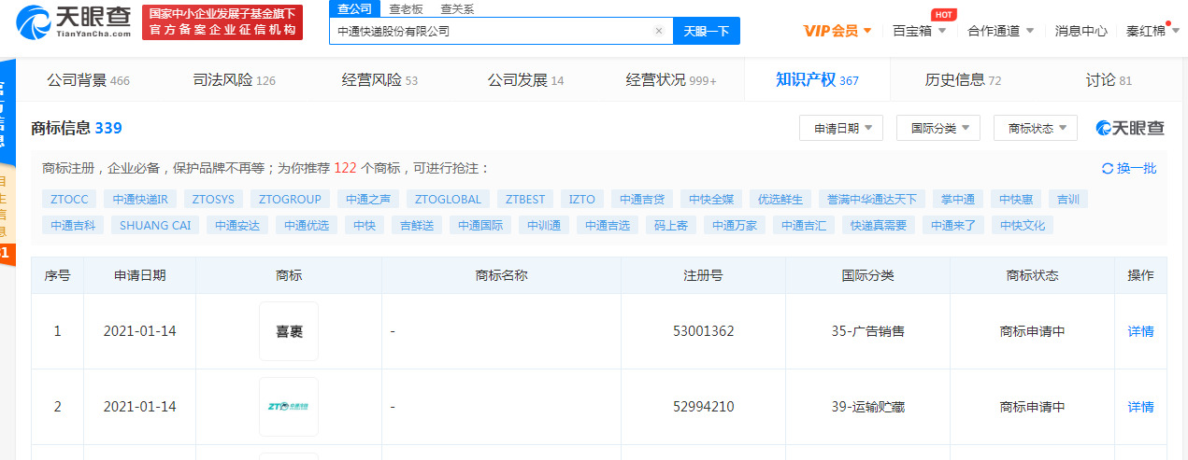Select the 中通吉科 trademark tag
The width and height of the screenshot is (1188, 460).
pos(73,225)
